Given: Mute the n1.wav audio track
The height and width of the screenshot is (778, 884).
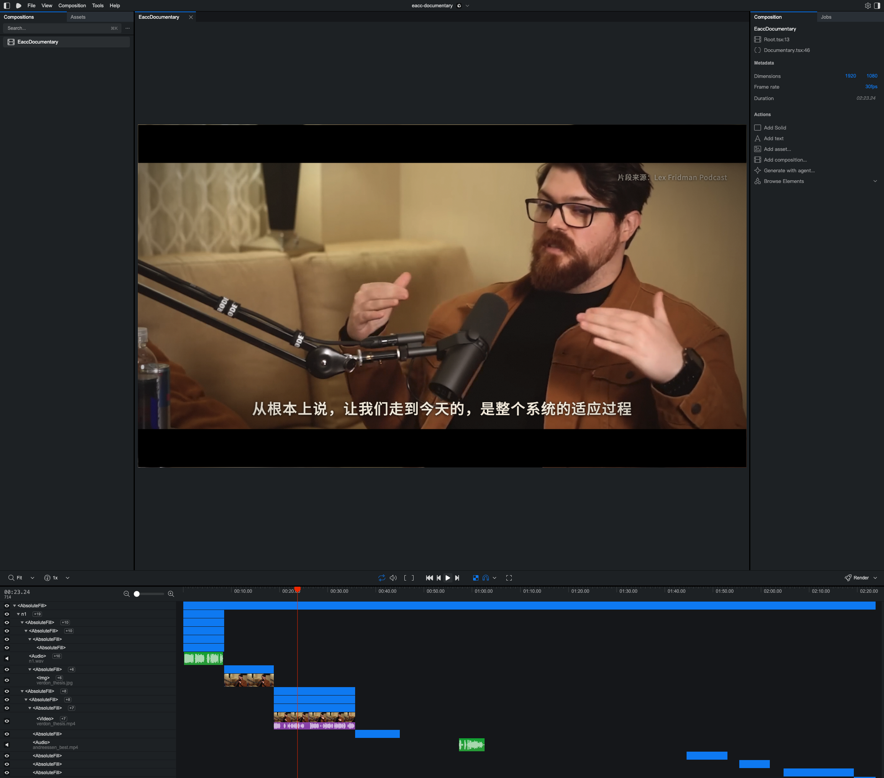Looking at the screenshot, I should [x=6, y=658].
